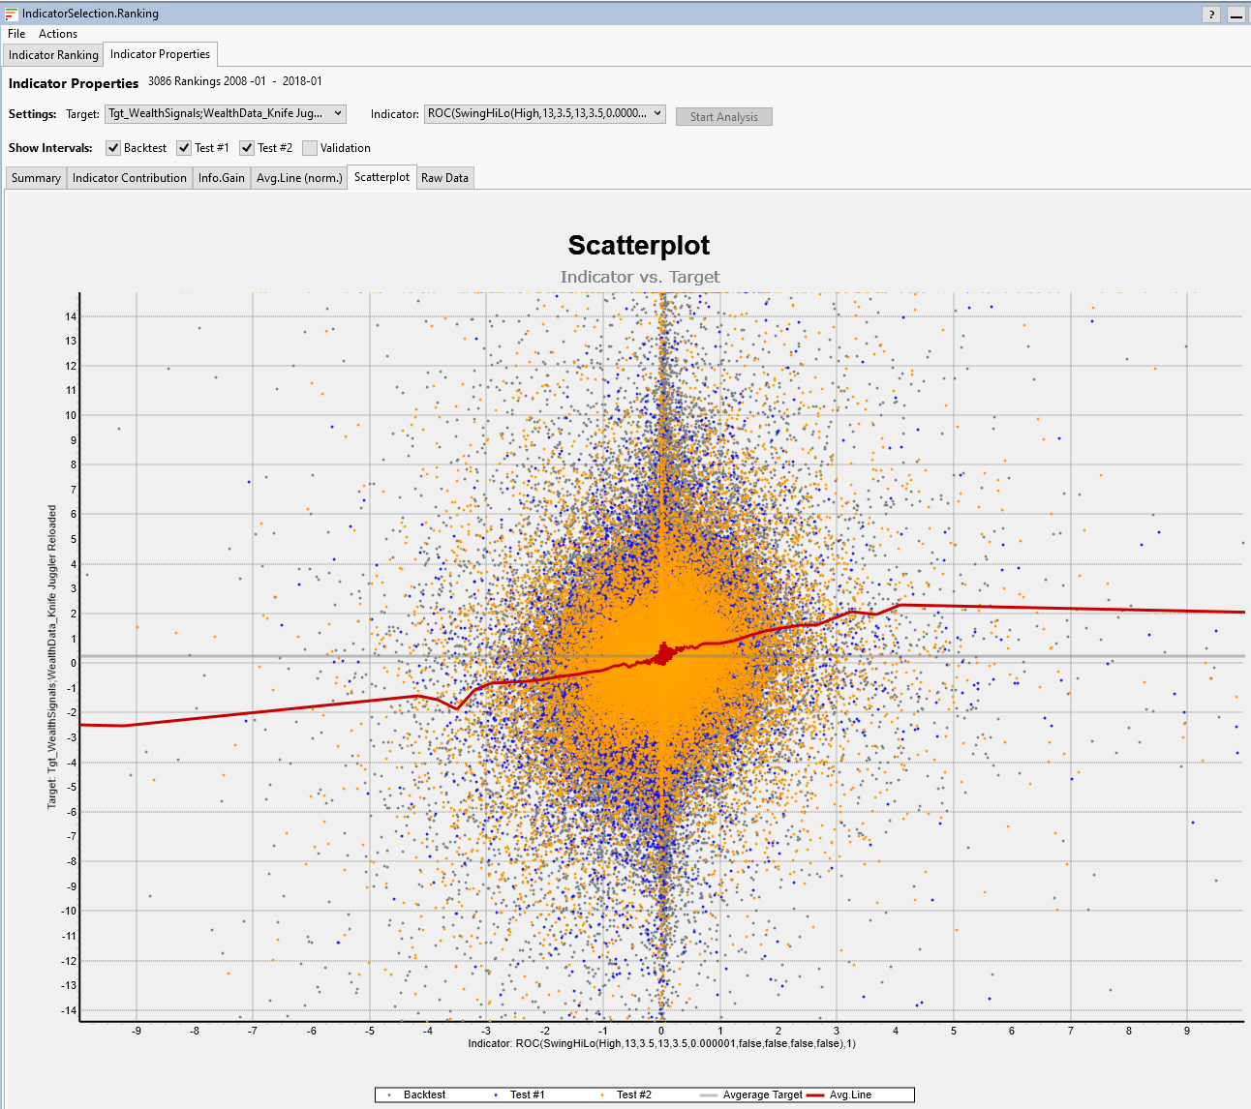Image resolution: width=1251 pixels, height=1109 pixels.
Task: Click the orange Test #2 legend marker
Action: 602,1094
